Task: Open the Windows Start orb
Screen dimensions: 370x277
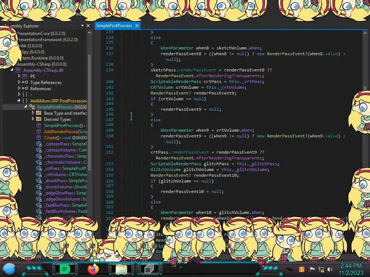Action: [x=9, y=269]
